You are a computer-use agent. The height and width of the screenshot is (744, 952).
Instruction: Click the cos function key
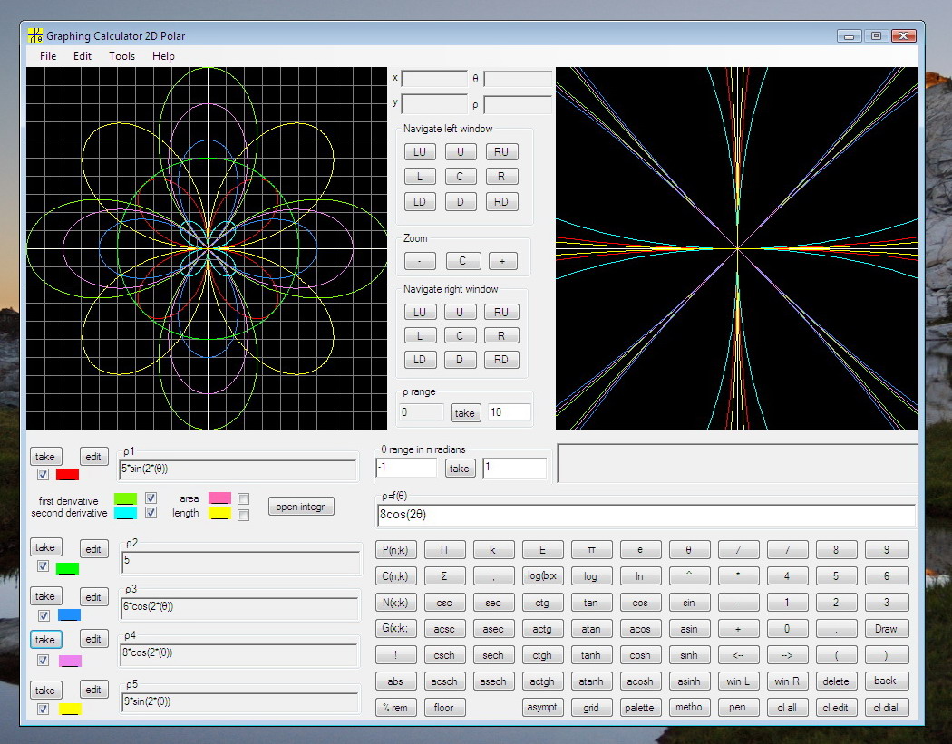tap(640, 603)
